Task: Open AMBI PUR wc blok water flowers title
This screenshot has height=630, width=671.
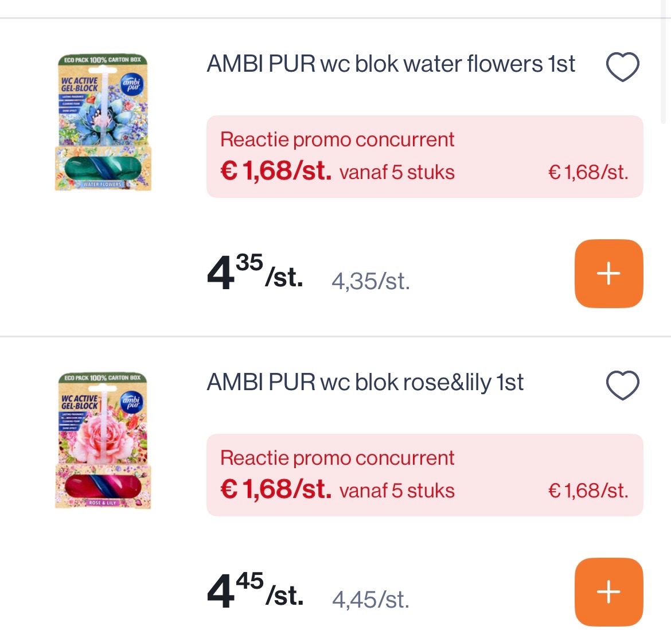Action: tap(391, 64)
